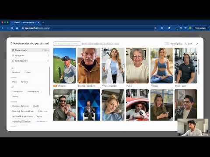Select the Business Services industry filter

(21, 106)
